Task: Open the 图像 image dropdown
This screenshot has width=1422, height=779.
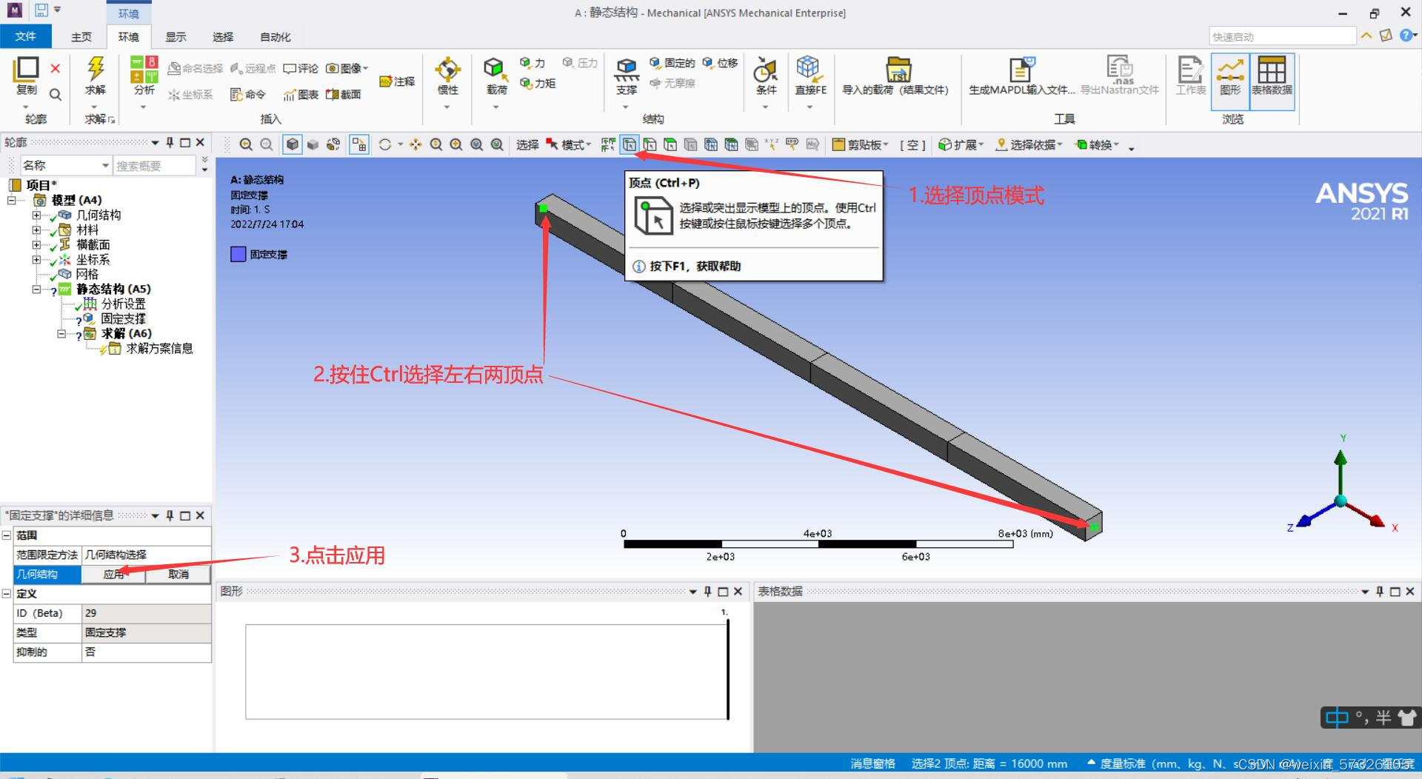Action: click(347, 68)
